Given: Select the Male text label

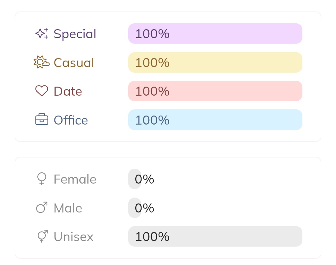Looking at the screenshot, I should click(x=68, y=208).
